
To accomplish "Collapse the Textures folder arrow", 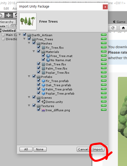I will click(29, 106).
